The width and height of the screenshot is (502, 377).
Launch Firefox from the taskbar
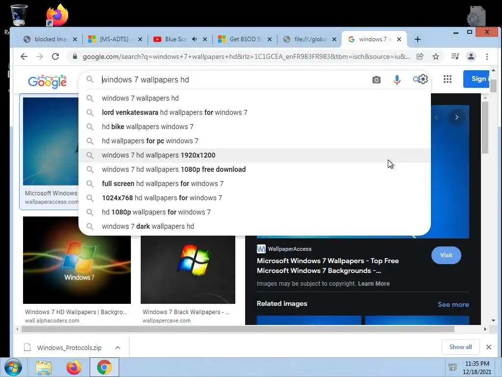tap(74, 367)
